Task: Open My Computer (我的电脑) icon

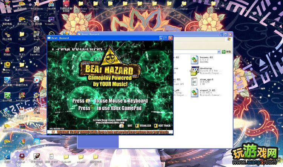Action: click(7, 20)
